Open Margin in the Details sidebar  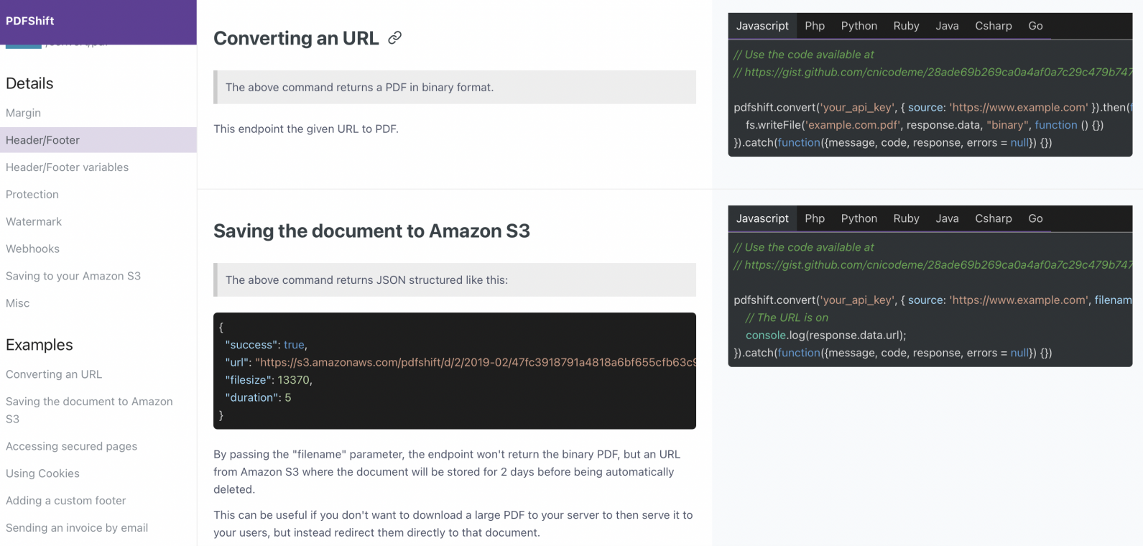click(x=23, y=113)
